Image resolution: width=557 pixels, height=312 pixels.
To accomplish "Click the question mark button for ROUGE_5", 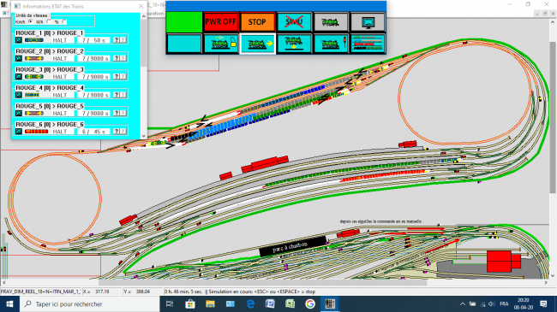I will [117, 113].
